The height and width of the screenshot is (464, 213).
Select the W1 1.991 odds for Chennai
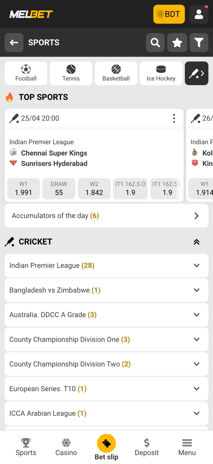coord(23,188)
